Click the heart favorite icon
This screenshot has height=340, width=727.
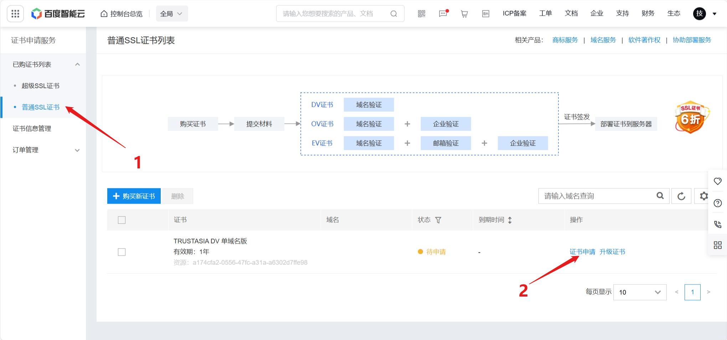point(718,181)
